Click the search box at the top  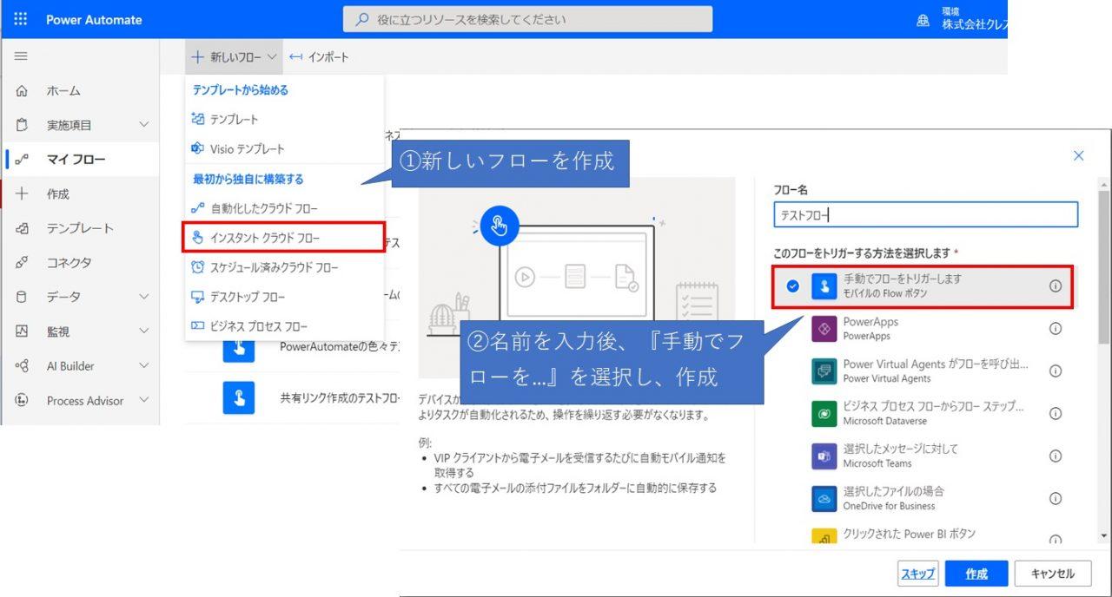528,19
